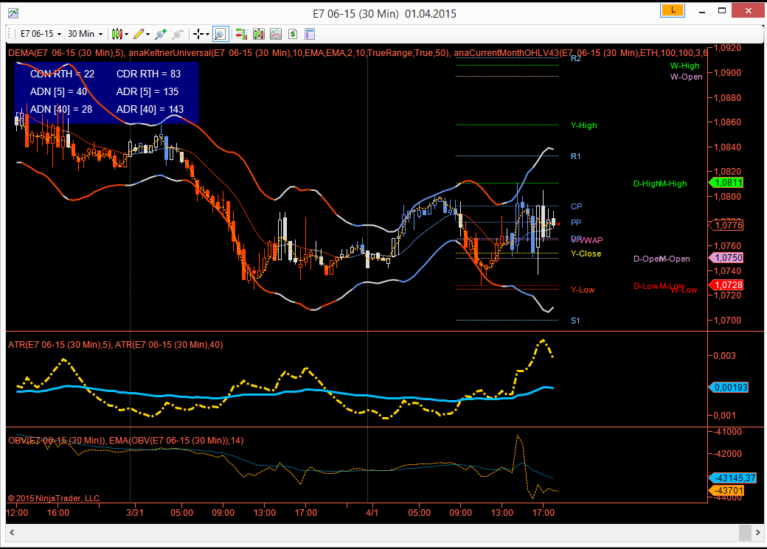
Task: Click the S1 pivot label
Action: [575, 321]
